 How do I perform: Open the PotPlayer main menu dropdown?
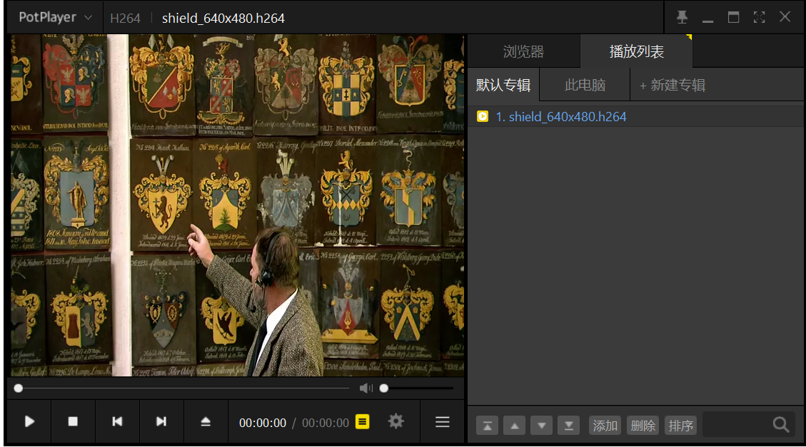(55, 17)
